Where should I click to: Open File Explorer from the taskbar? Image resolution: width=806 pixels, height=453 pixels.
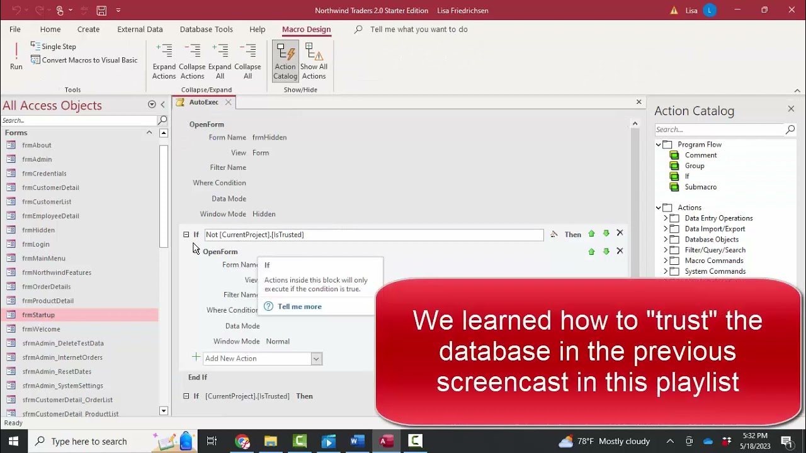tap(271, 441)
